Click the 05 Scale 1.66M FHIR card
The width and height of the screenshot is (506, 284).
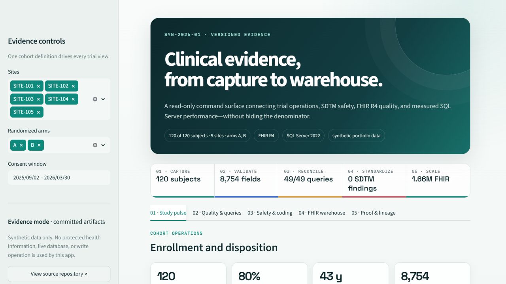tap(438, 180)
